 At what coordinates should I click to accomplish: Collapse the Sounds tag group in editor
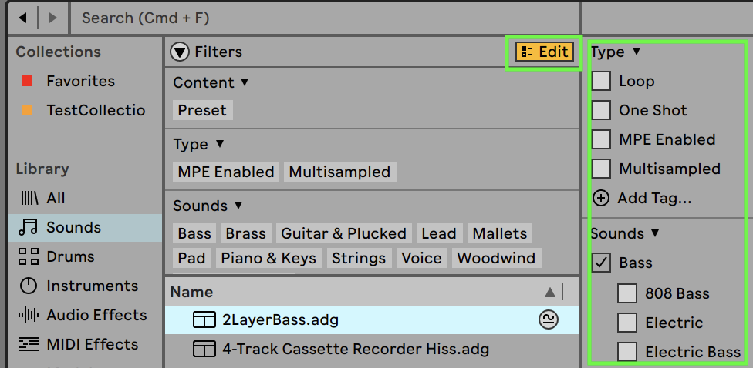655,233
